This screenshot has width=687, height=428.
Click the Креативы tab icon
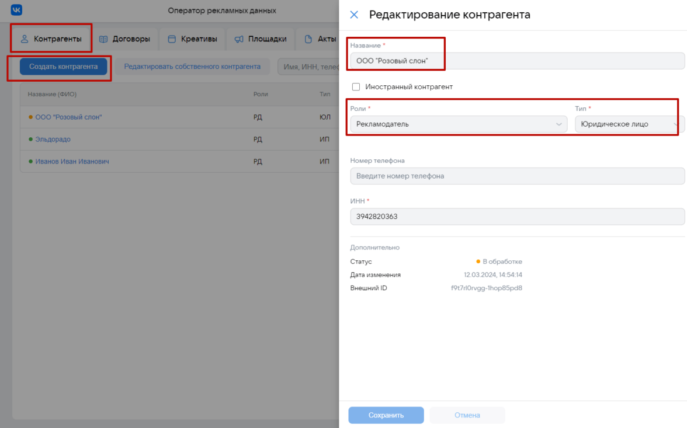click(x=172, y=40)
